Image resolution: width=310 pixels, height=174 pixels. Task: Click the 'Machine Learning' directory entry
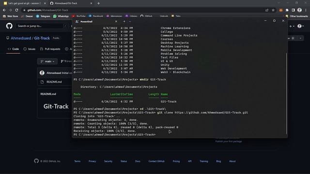tap(174, 46)
